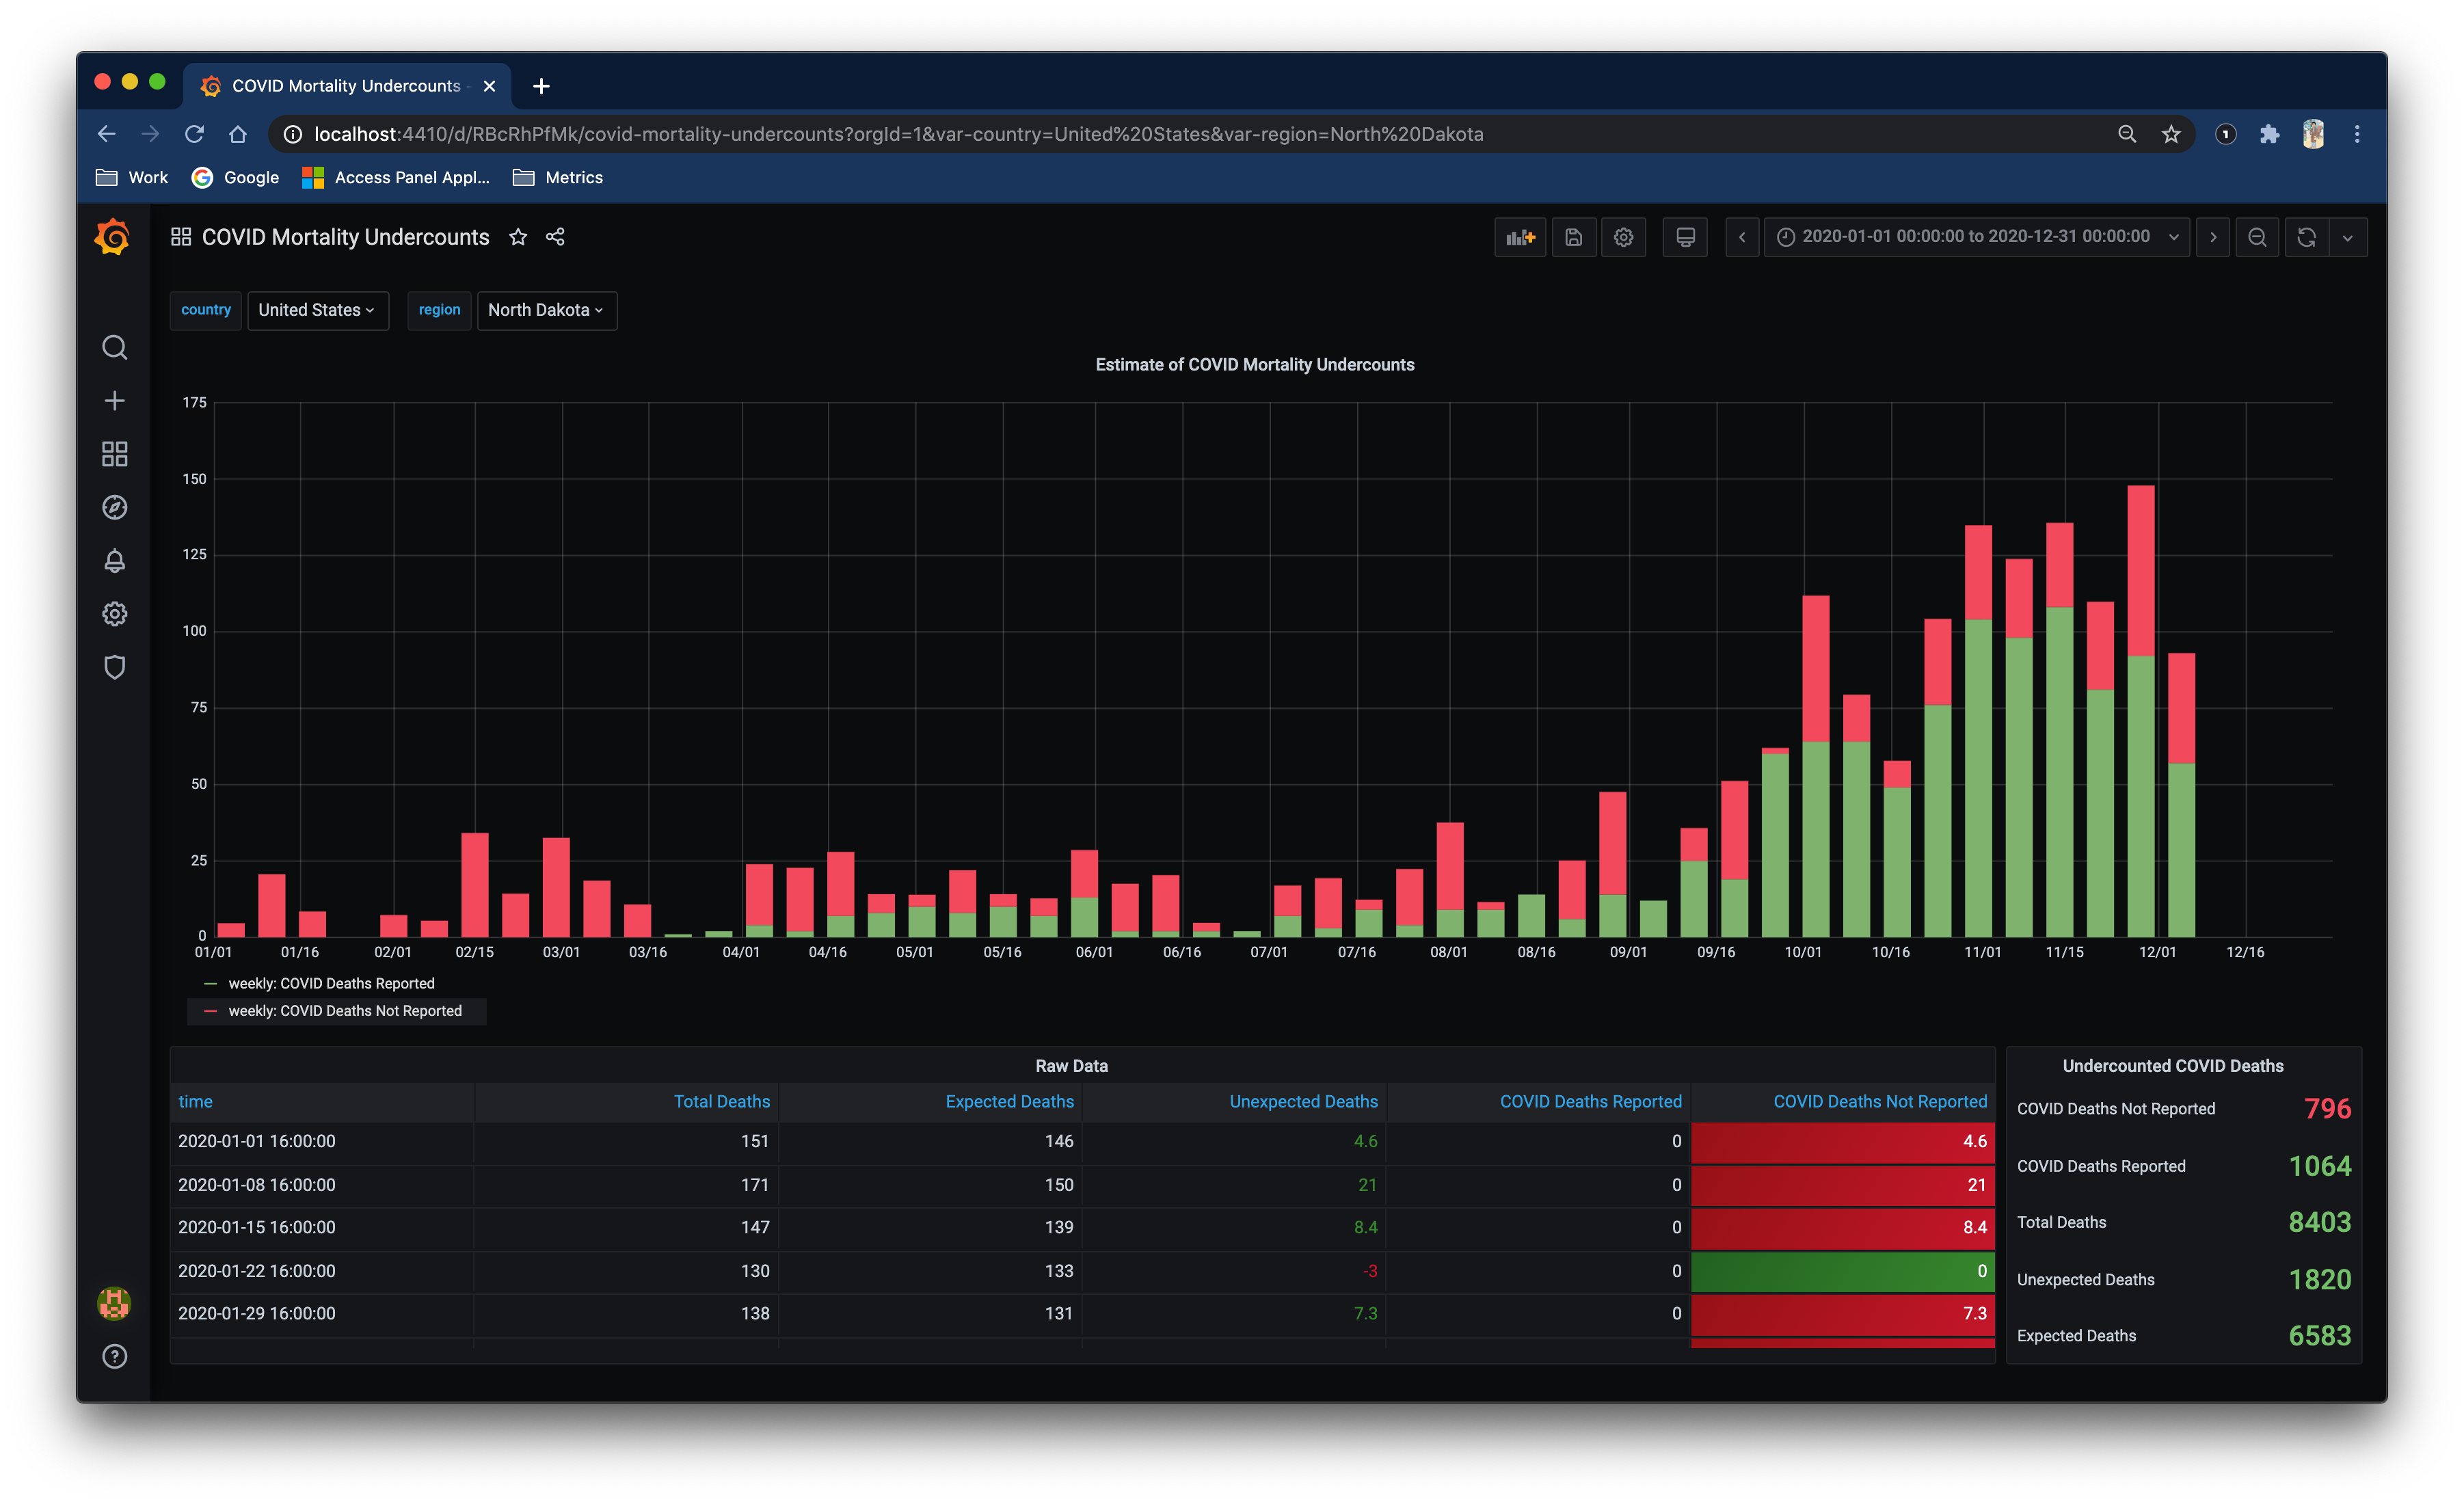Toggle the weekly: COVID Deaths Not Reported series

pos(345,1011)
